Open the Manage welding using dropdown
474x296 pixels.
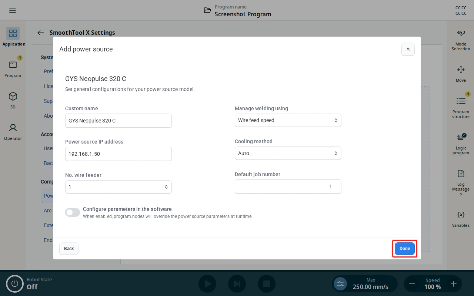(x=288, y=120)
